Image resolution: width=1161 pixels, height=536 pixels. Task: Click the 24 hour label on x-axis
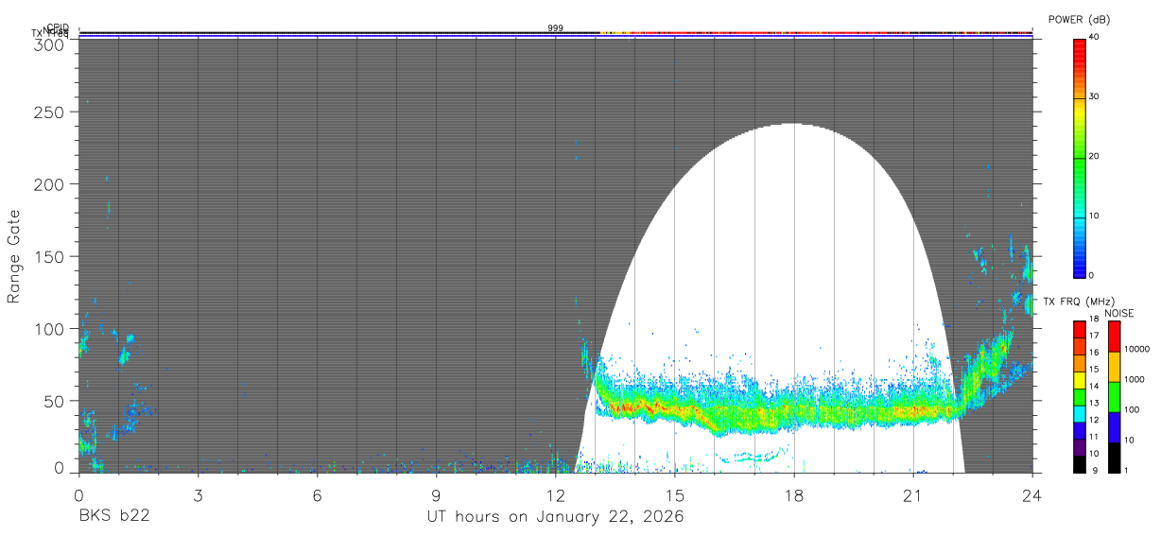1031,495
